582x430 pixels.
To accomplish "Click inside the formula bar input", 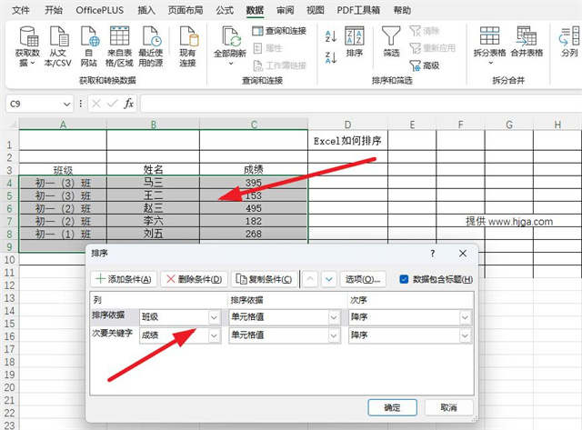I will pyautogui.click(x=360, y=104).
